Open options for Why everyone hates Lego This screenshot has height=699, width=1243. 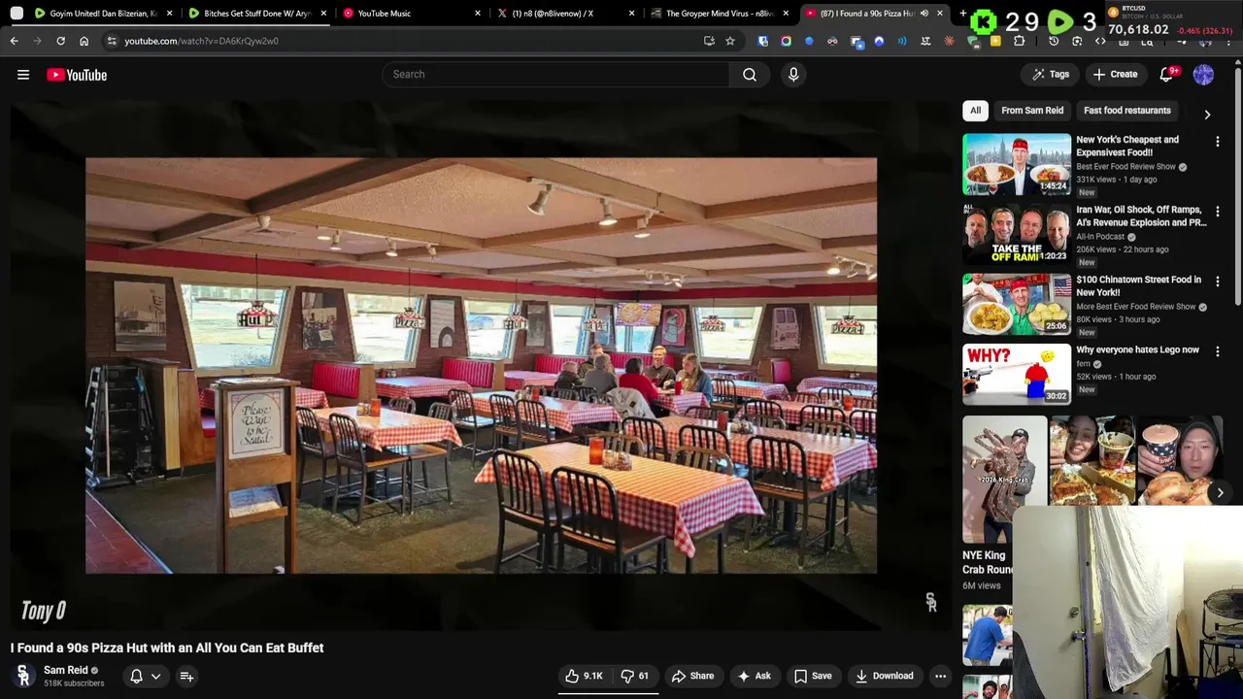[x=1218, y=351]
